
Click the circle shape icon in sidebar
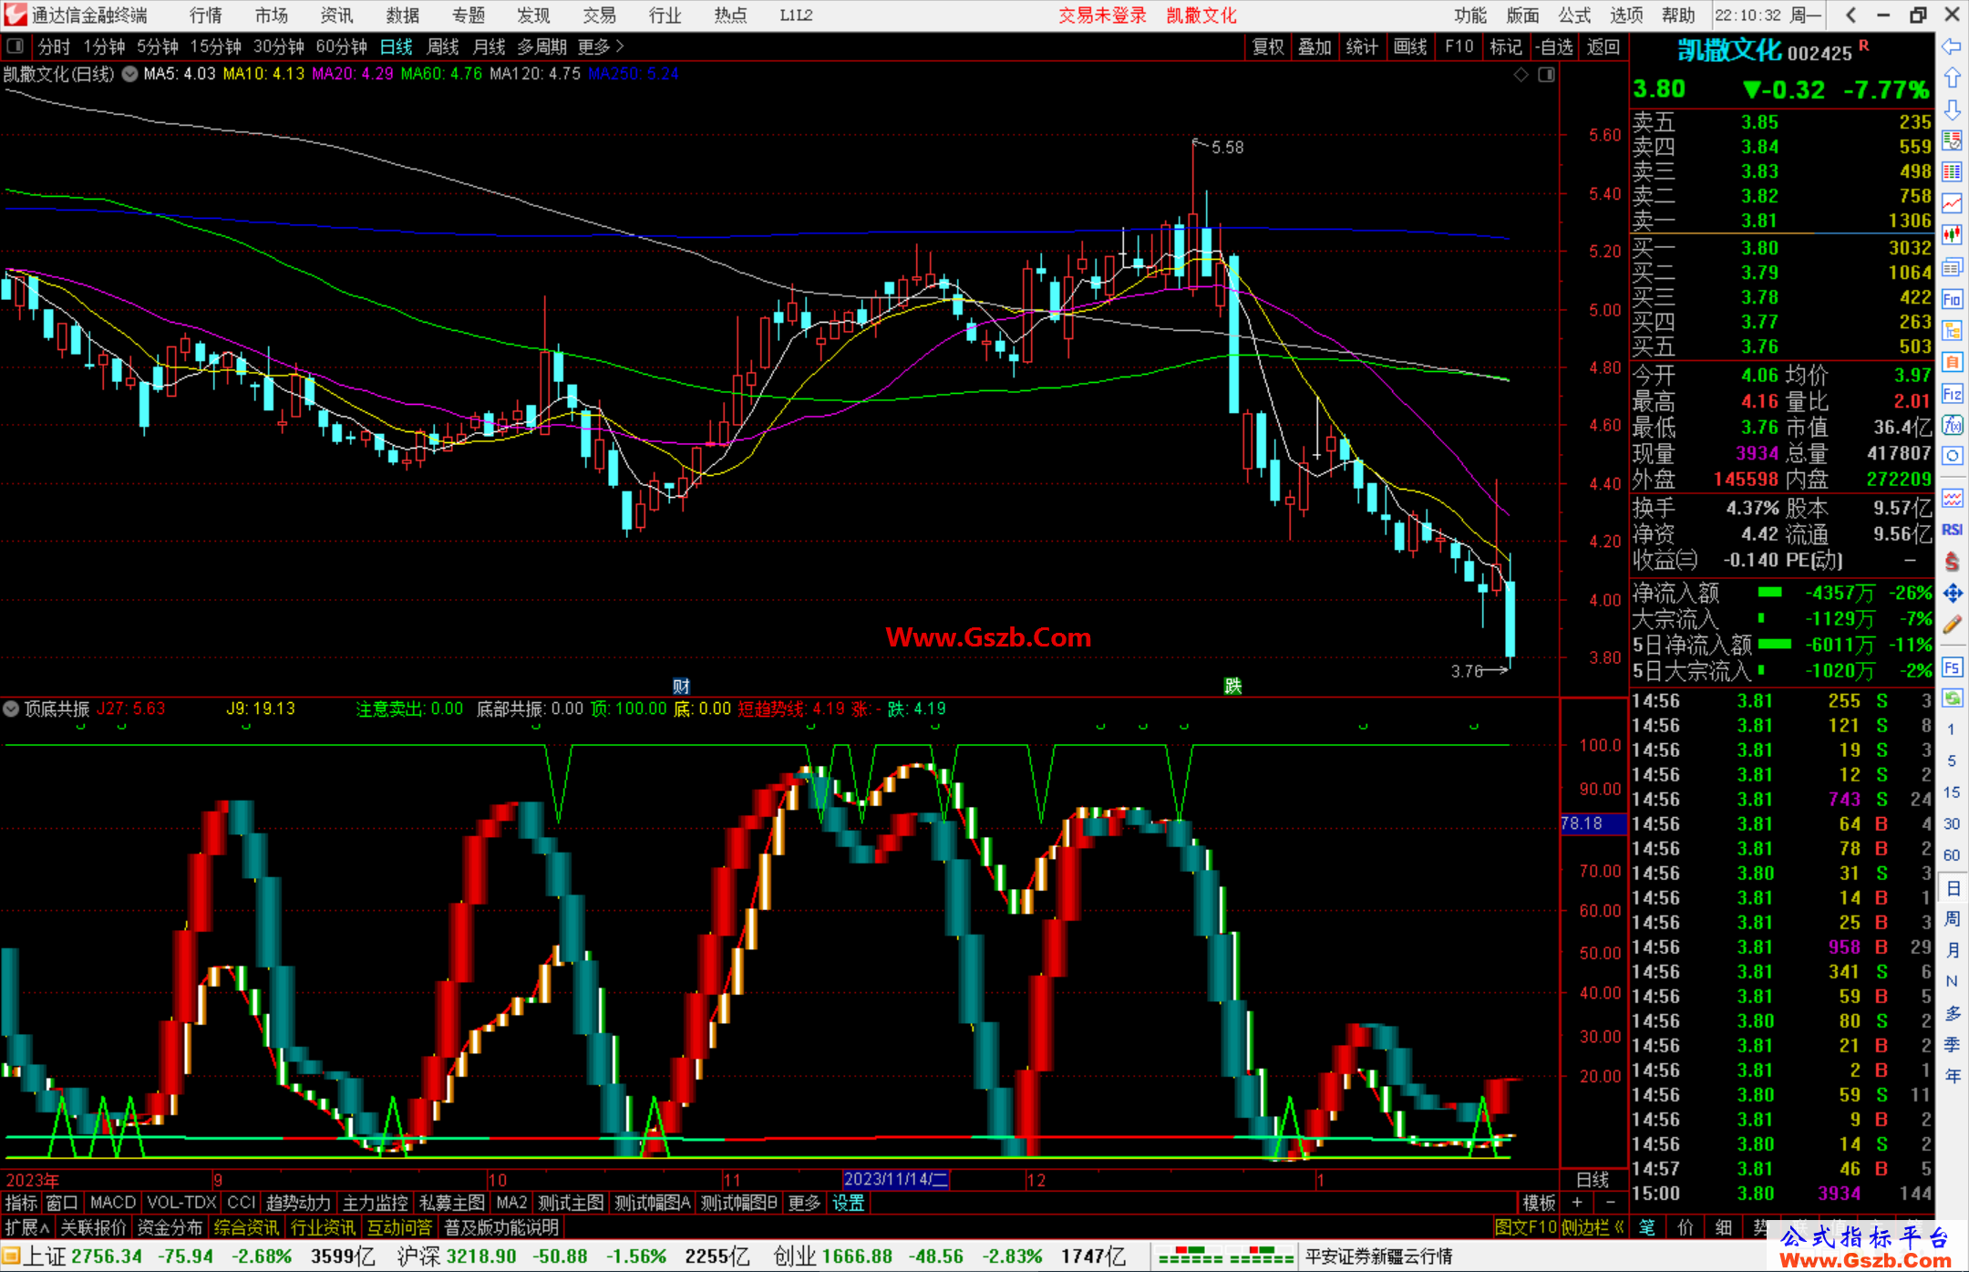1952,456
